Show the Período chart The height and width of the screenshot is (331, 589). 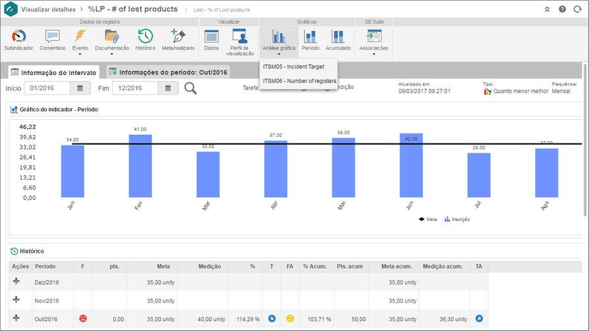click(x=310, y=37)
